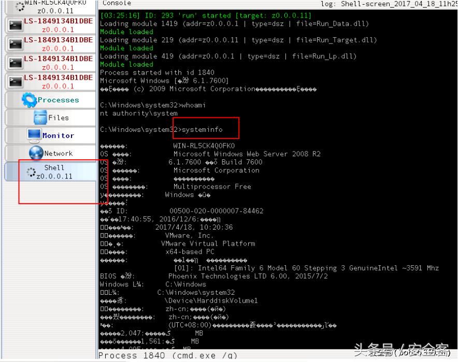Click 'Microsoft Windows Web Server 2008 R2'
The image size is (458, 362).
(x=247, y=154)
